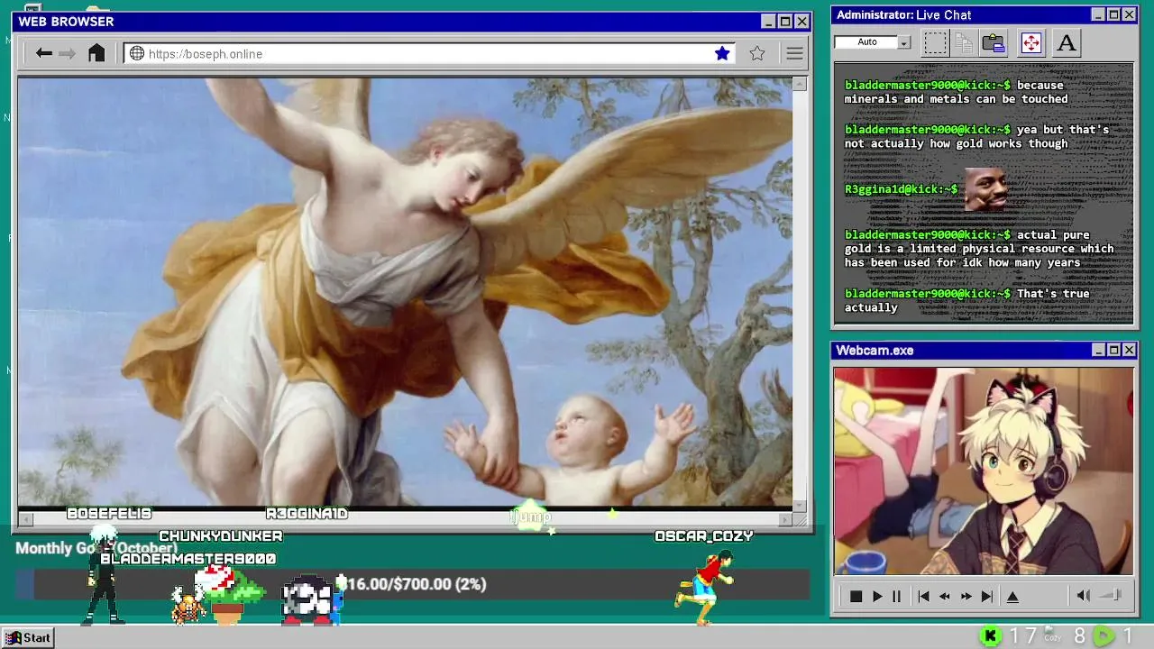This screenshot has width=1154, height=649.
Task: Click the BOSEFELIS name label
Action: 109,514
